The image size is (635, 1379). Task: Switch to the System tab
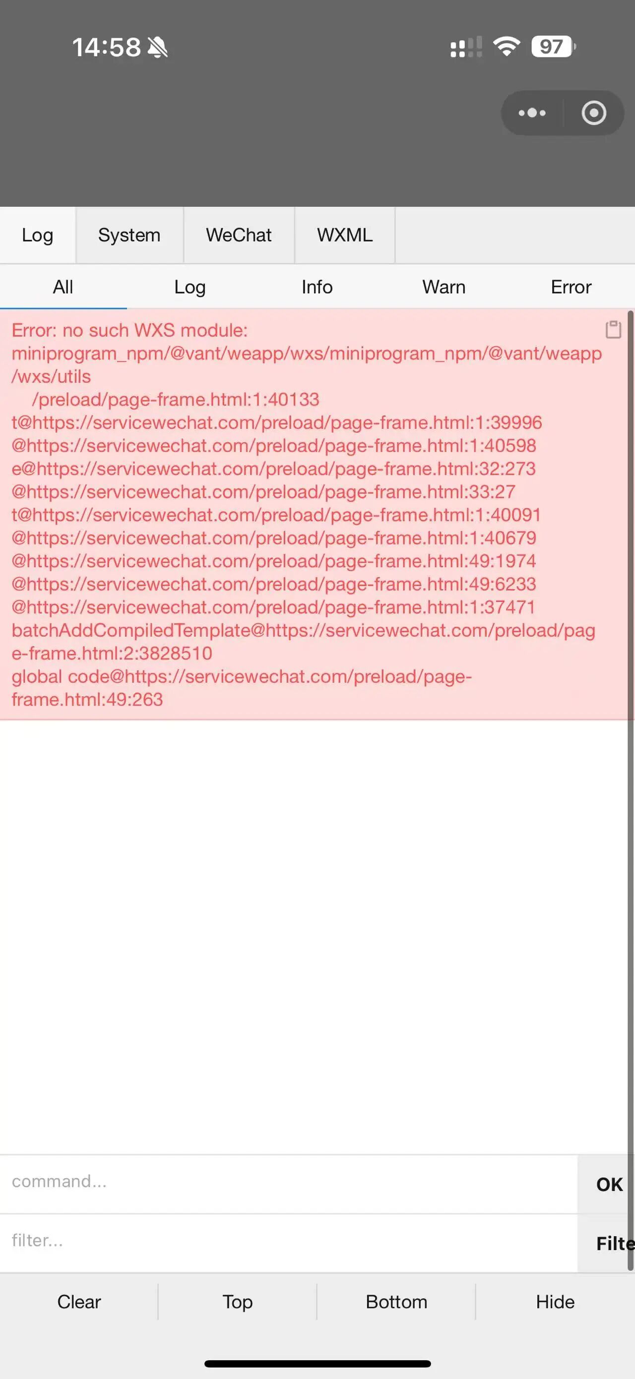point(129,235)
